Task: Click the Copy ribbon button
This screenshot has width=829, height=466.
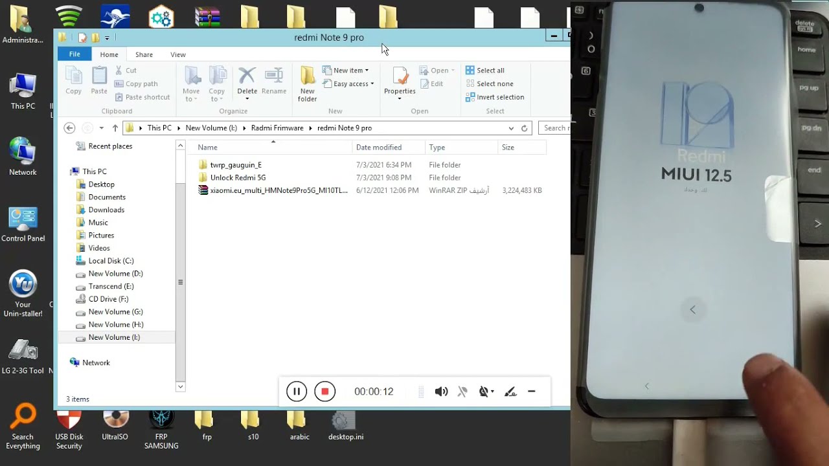Action: (x=74, y=82)
